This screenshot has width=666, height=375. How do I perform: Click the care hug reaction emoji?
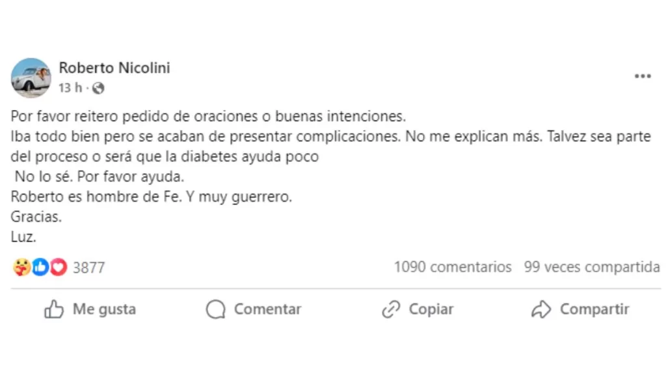[21, 267]
